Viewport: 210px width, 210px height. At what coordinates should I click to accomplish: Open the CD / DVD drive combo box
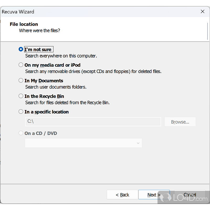pos(83,143)
